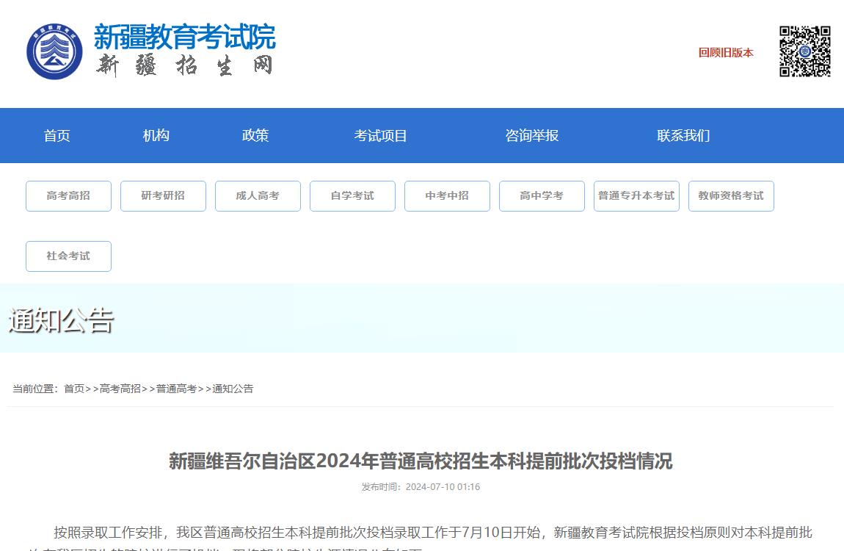
Task: Open the 政策 navigation menu
Action: click(x=255, y=135)
